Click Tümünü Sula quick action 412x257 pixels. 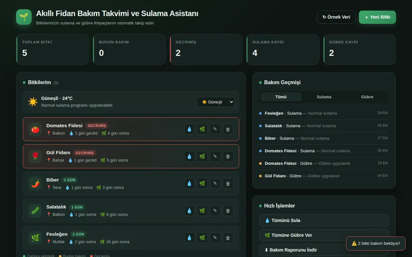324,220
